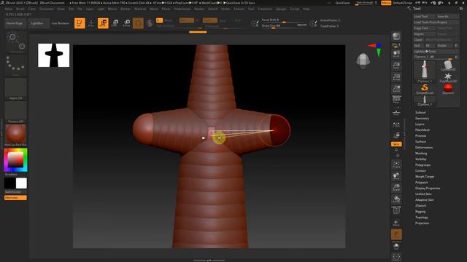467x262 pixels.
Task: Click the Move view icon in right shelf
Action: click(396, 176)
